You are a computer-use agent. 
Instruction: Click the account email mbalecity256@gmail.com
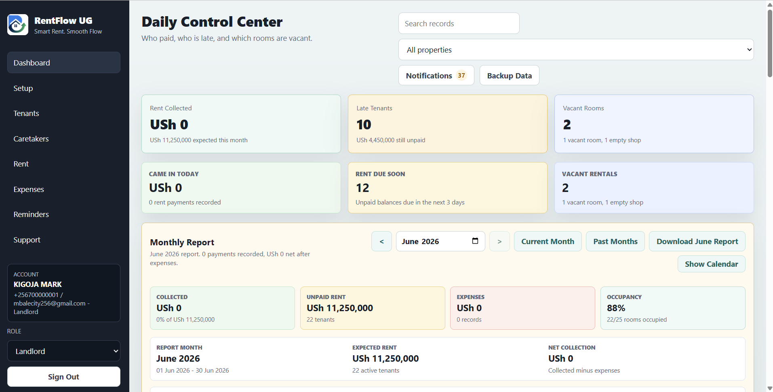coord(50,303)
